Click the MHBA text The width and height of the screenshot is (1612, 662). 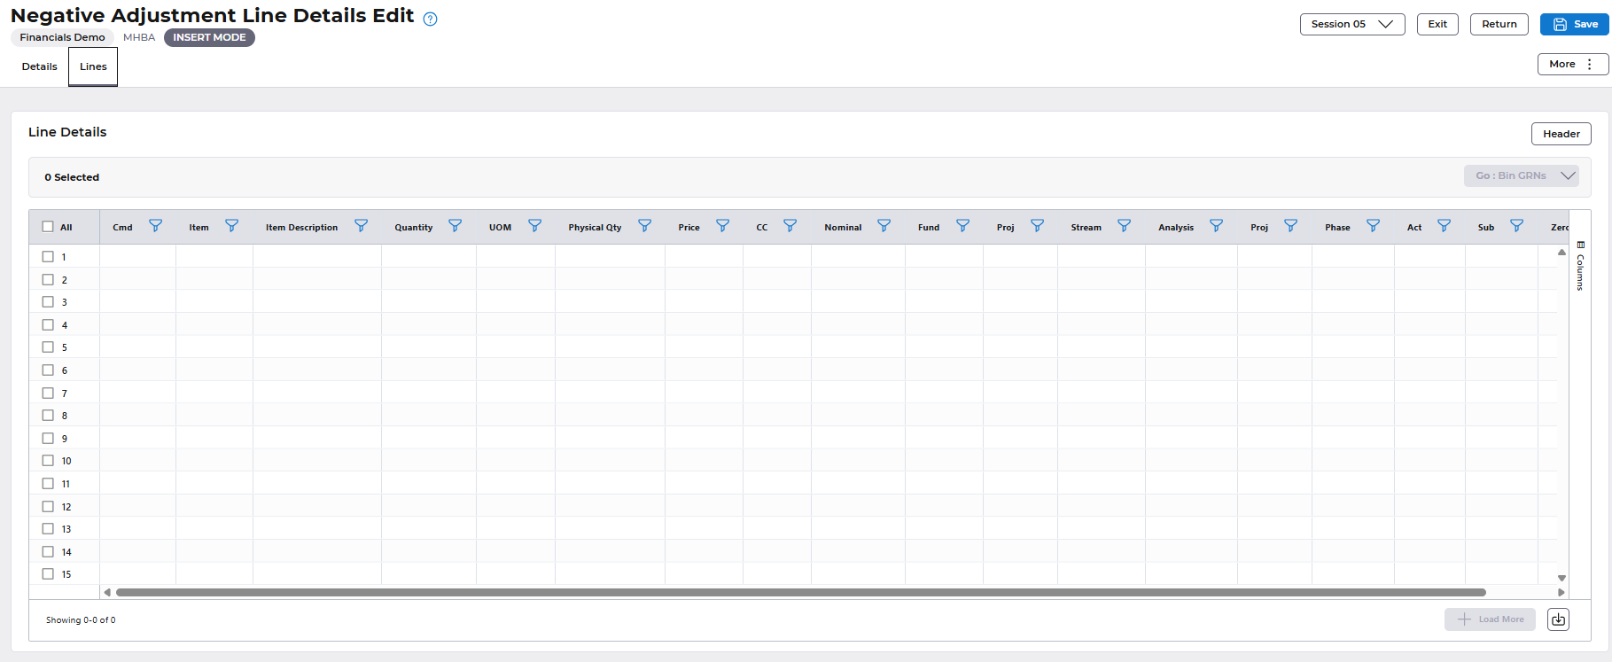pyautogui.click(x=139, y=37)
